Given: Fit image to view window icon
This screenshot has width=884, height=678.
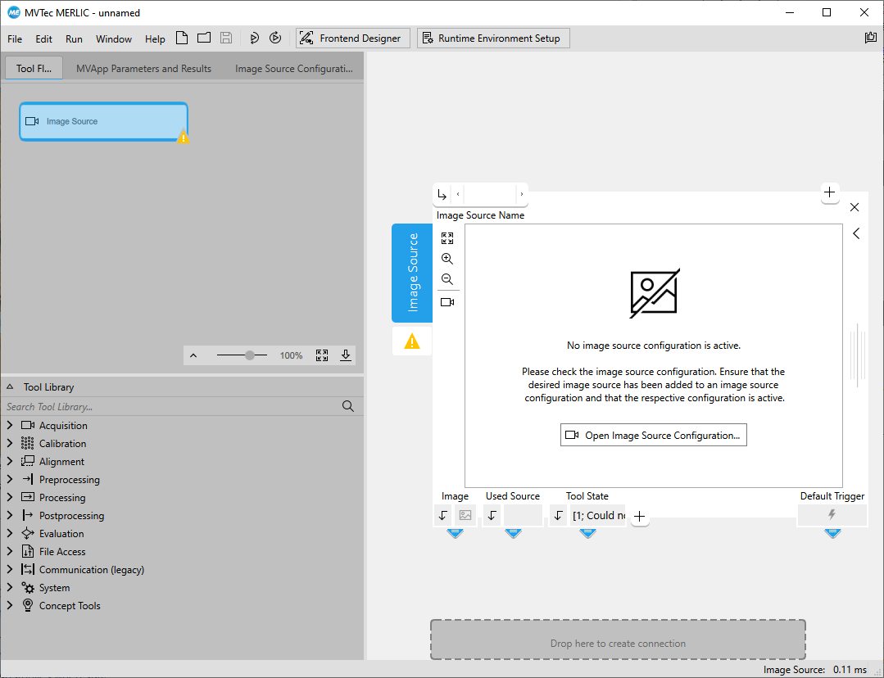Looking at the screenshot, I should point(447,238).
